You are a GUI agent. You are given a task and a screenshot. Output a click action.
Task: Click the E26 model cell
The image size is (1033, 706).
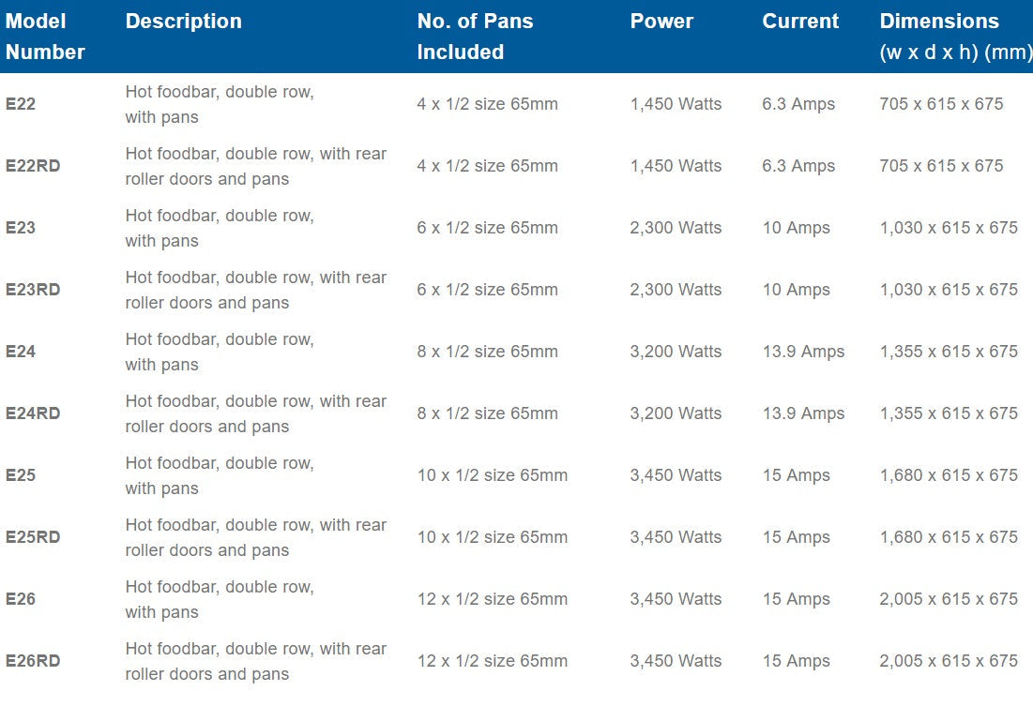coord(21,599)
